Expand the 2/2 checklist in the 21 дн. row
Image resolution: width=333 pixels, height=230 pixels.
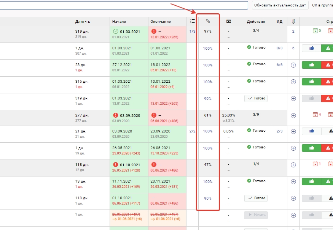[x=192, y=131]
